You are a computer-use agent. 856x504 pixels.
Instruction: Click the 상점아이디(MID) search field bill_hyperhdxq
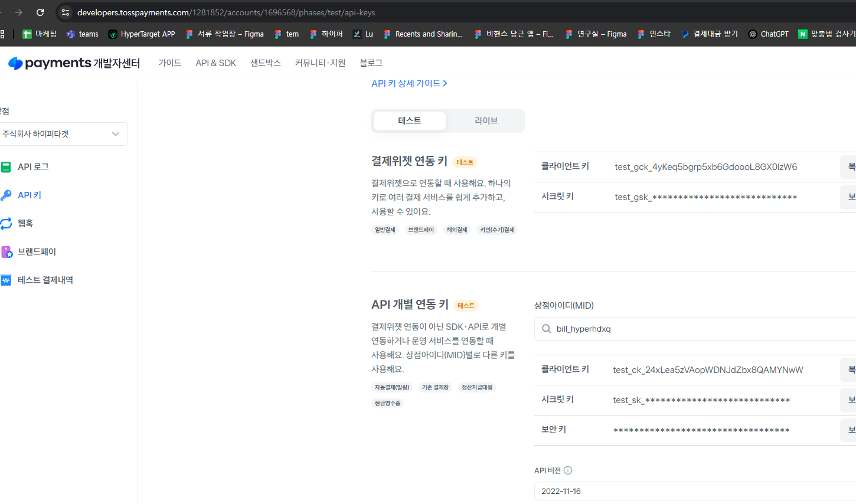(x=695, y=329)
